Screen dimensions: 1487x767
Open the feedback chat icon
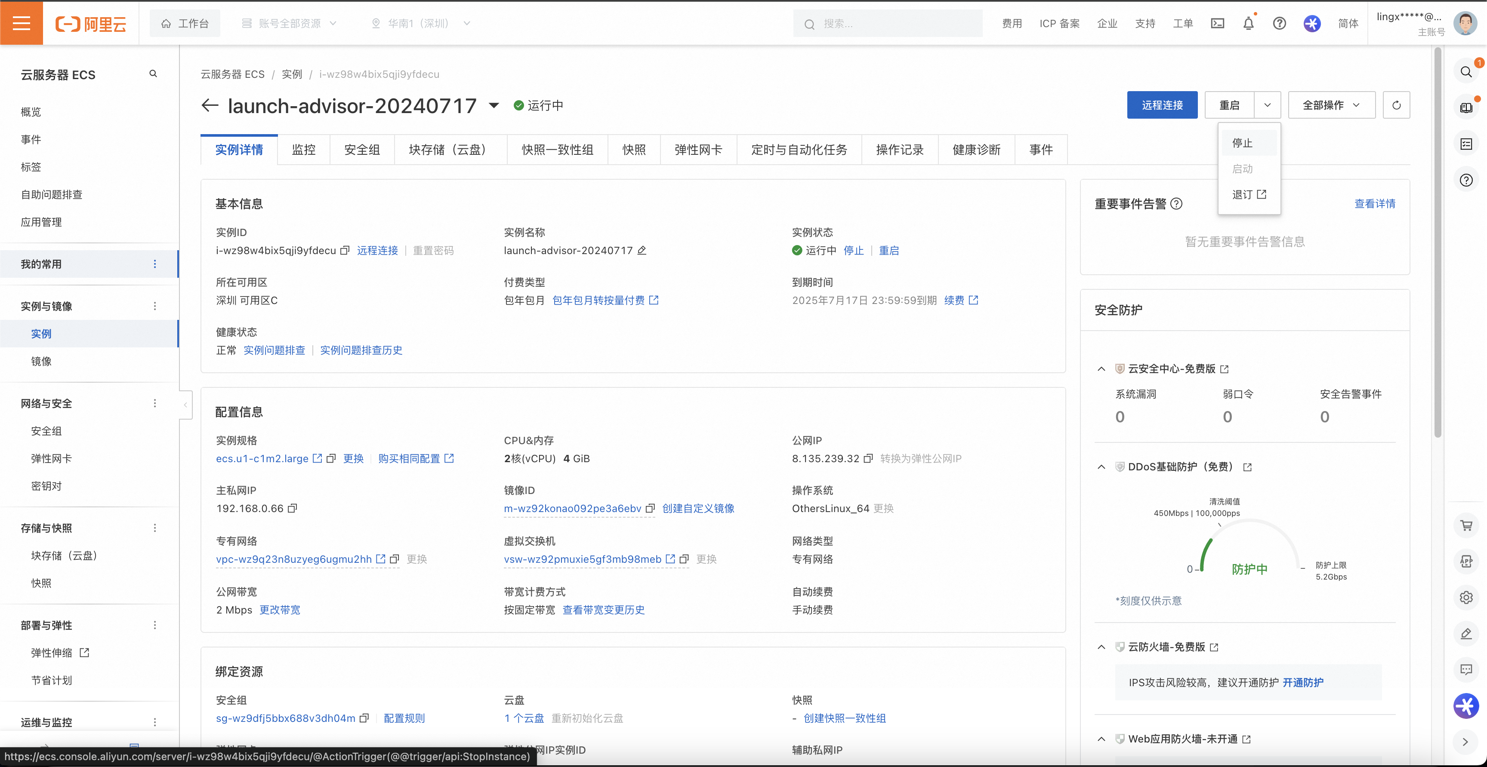(x=1466, y=669)
